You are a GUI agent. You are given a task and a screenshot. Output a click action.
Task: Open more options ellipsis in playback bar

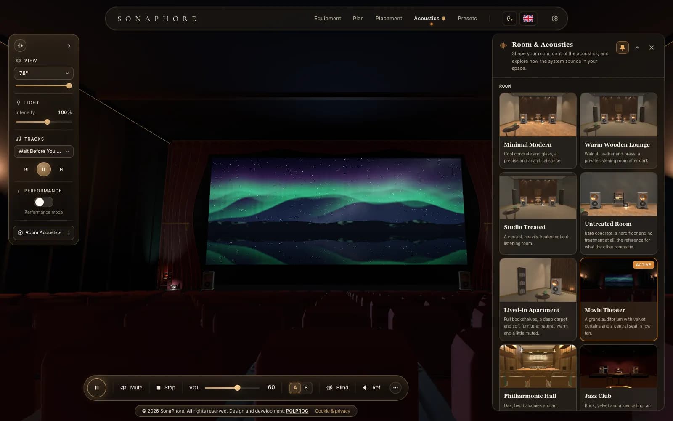395,388
